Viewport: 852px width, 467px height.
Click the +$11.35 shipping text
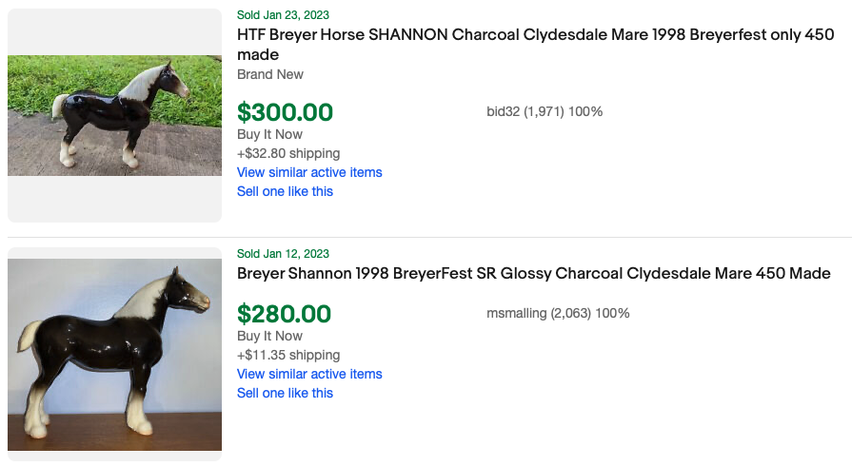click(x=287, y=355)
